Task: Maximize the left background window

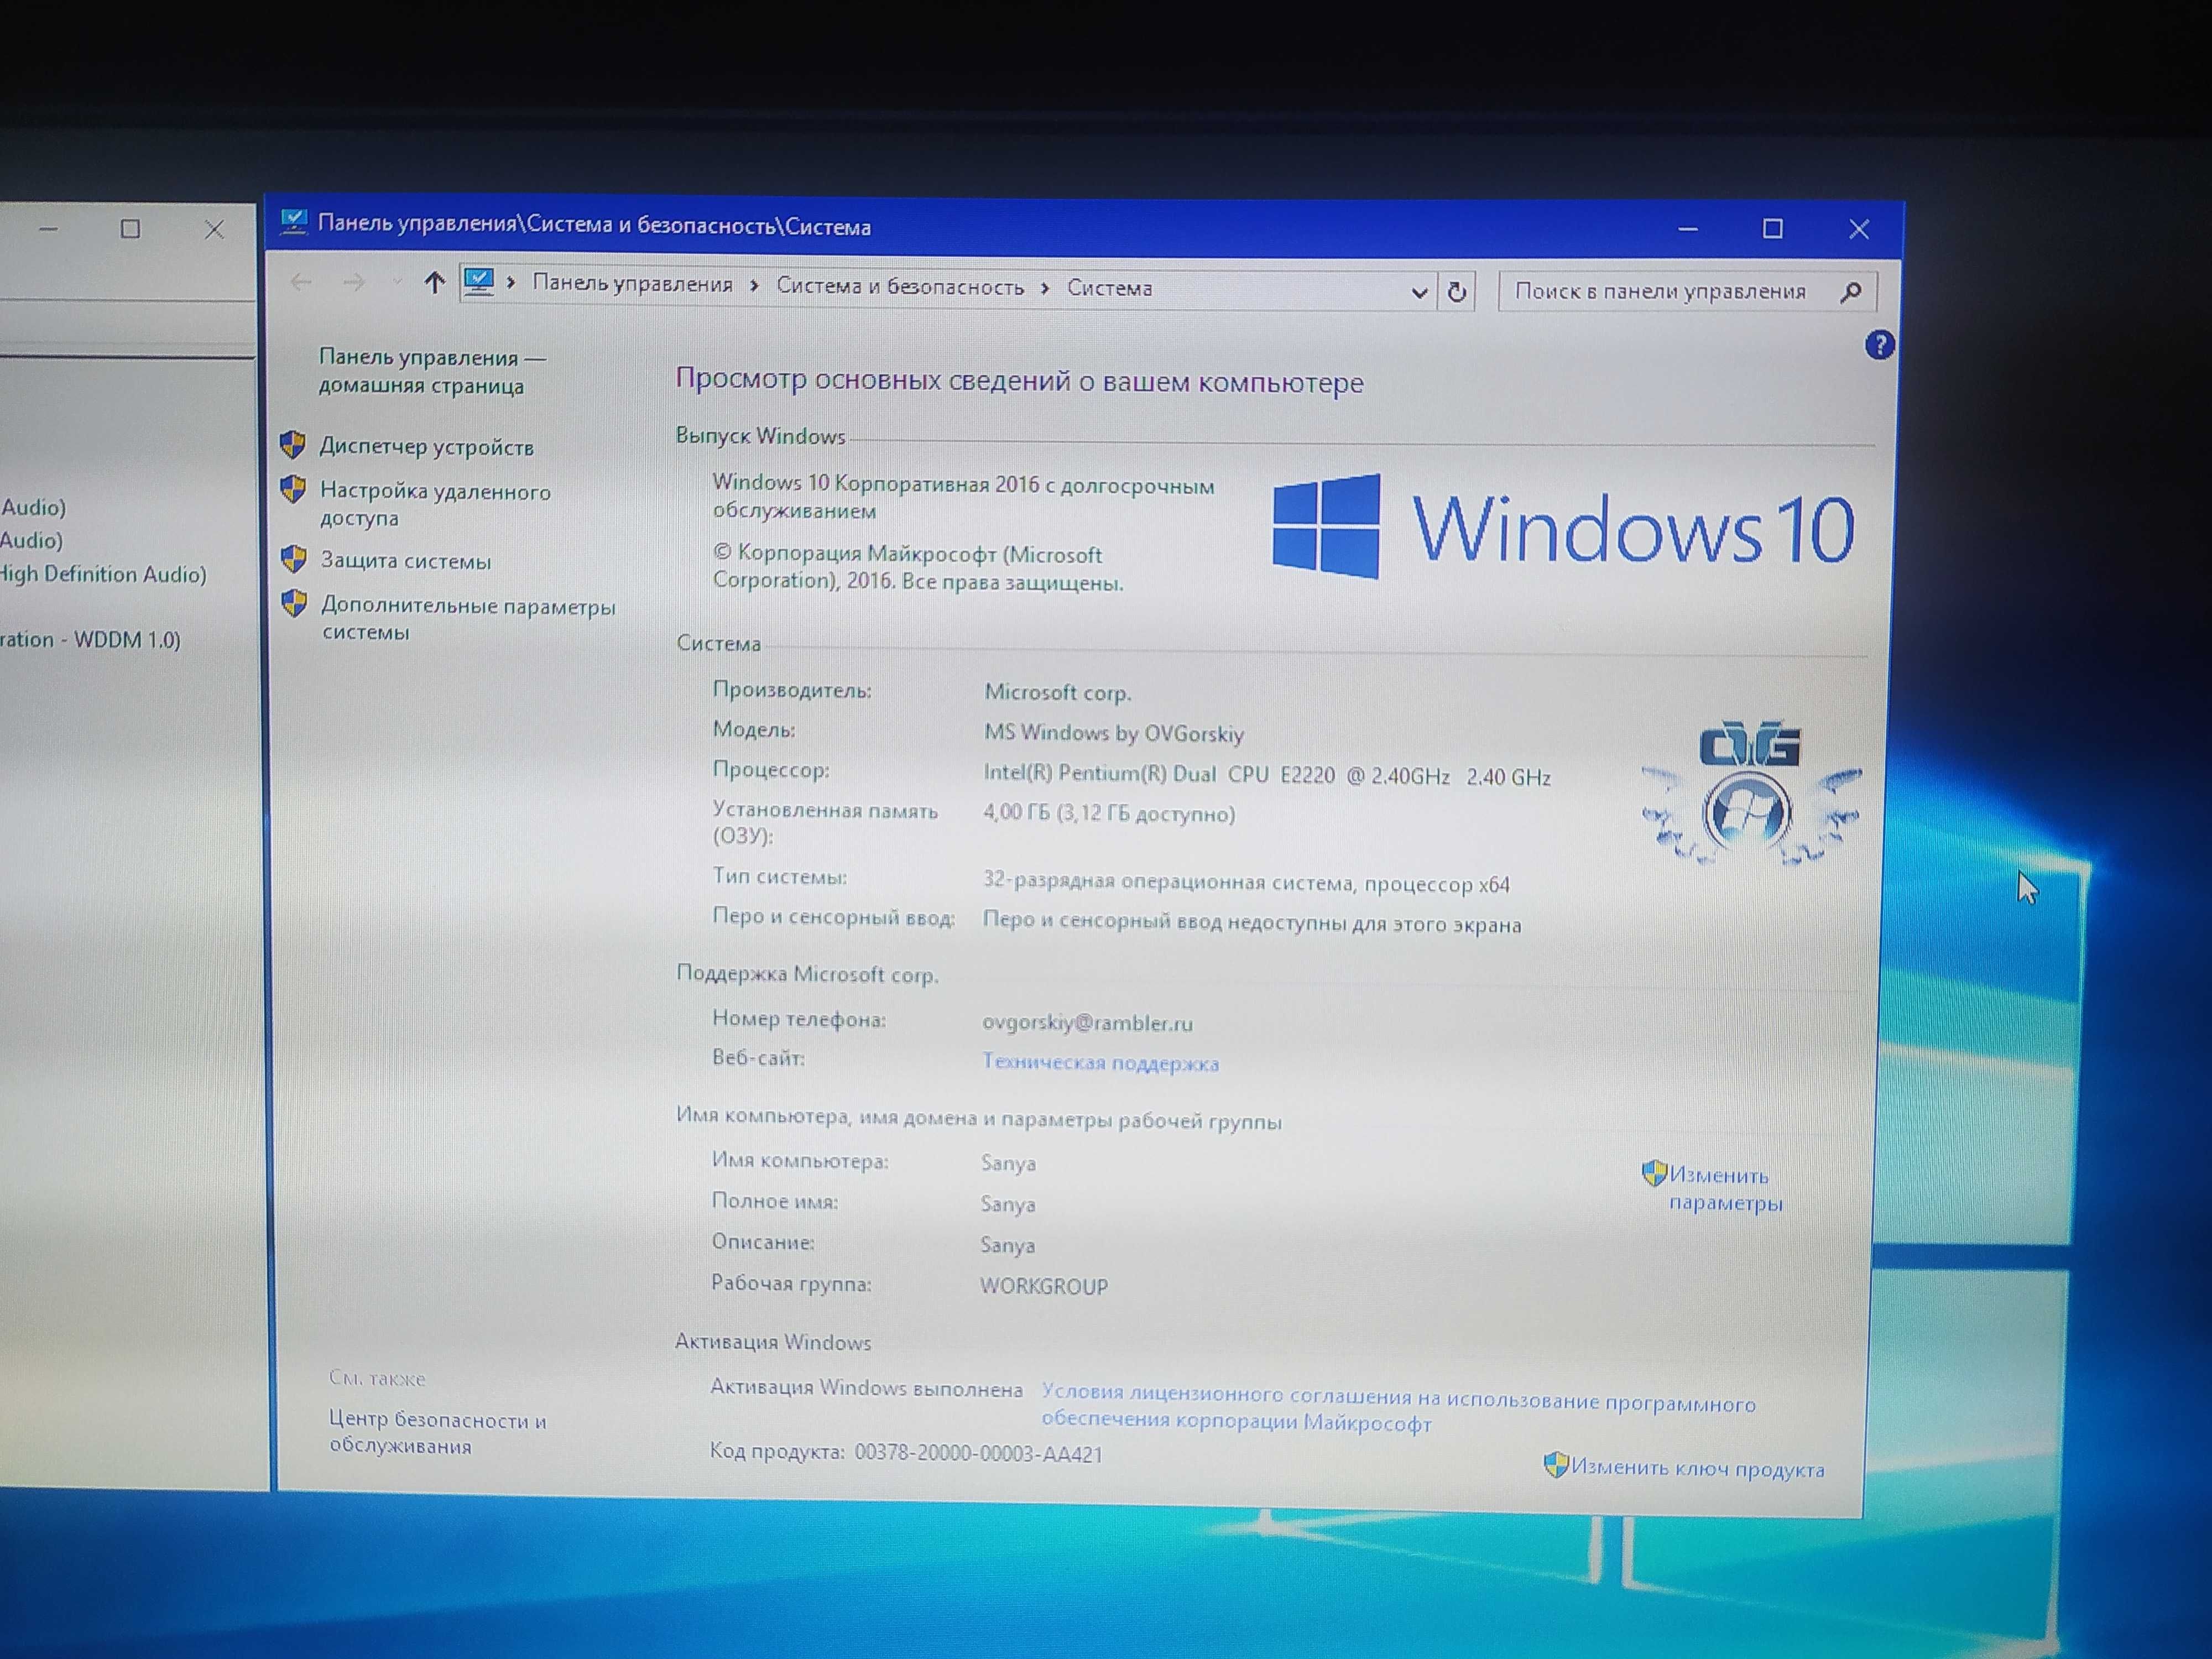Action: tap(130, 229)
